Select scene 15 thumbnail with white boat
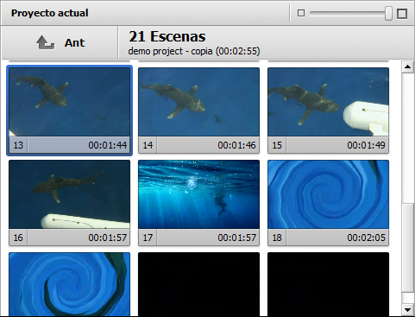This screenshot has width=415, height=317. (328, 102)
